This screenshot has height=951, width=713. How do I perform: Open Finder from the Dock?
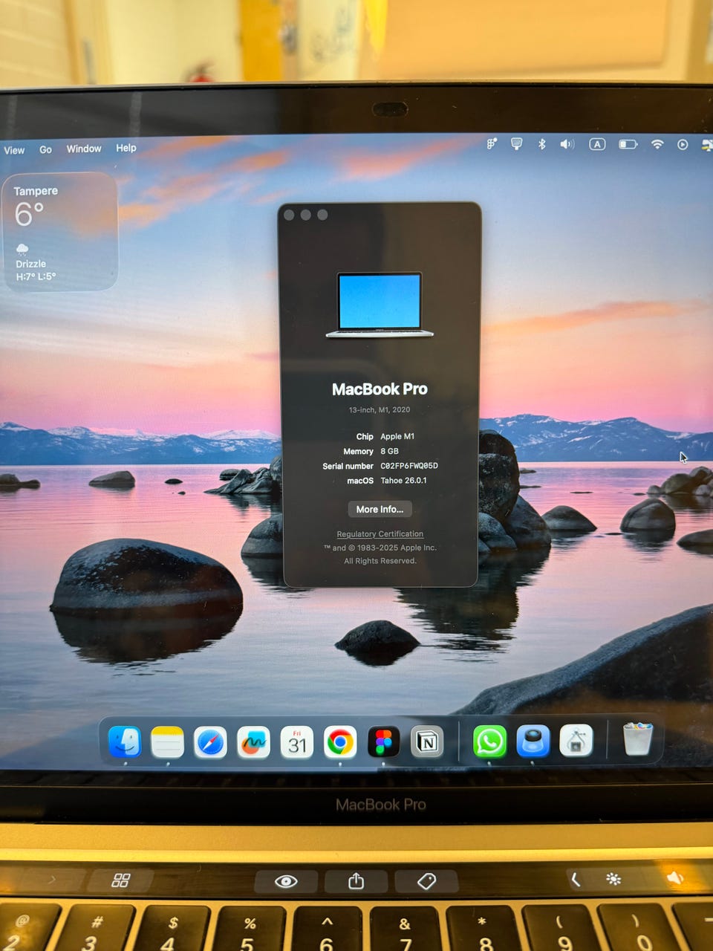tap(124, 741)
